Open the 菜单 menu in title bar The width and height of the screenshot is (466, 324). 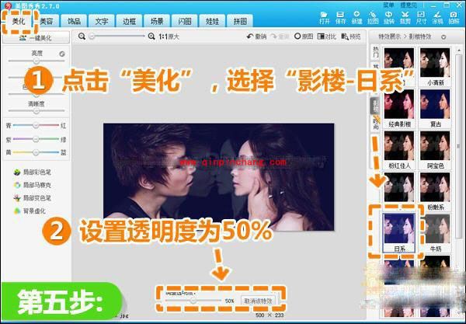click(388, 5)
